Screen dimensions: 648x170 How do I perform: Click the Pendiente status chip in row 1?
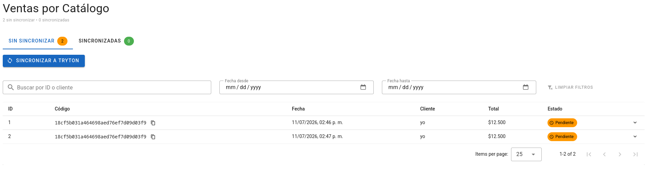562,123
